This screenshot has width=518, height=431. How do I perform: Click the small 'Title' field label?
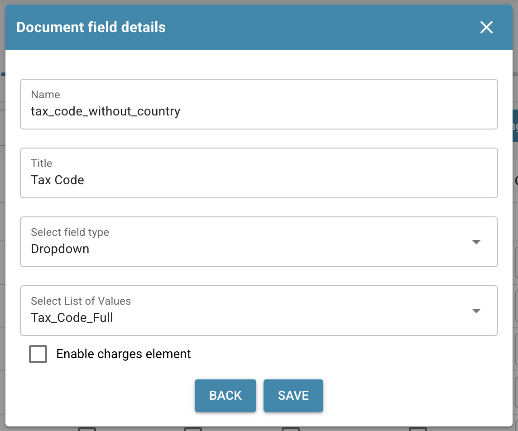pos(42,163)
